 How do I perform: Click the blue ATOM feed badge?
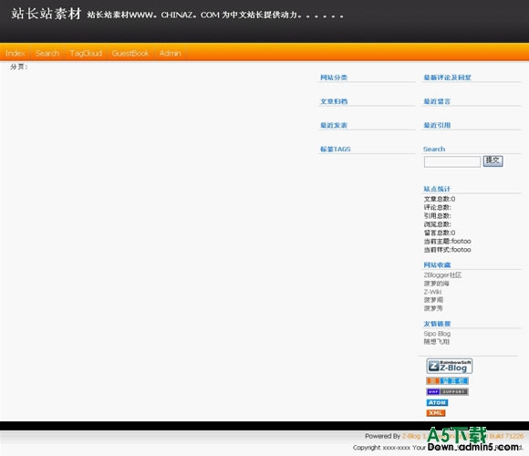coord(437,402)
